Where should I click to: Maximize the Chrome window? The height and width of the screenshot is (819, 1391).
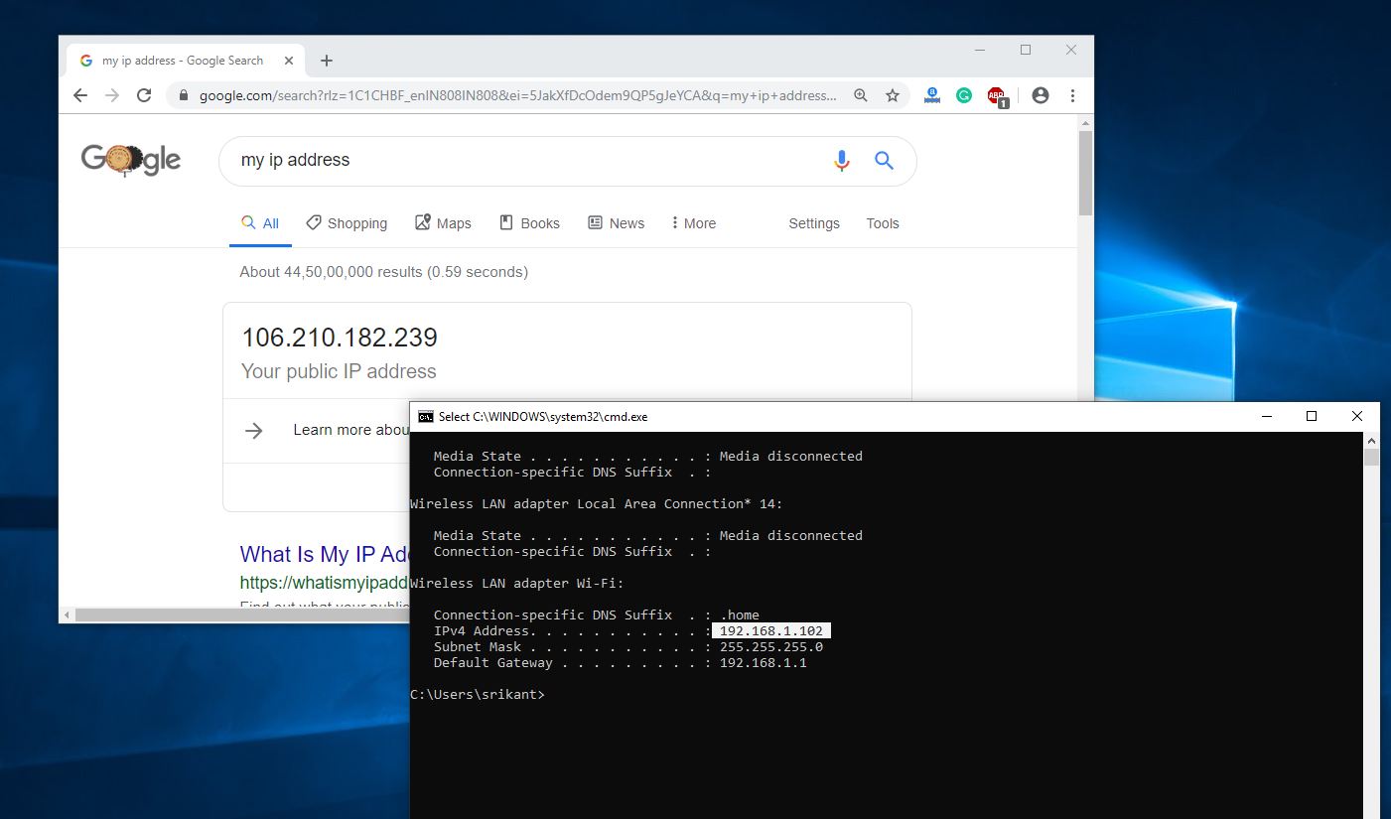(x=1026, y=50)
